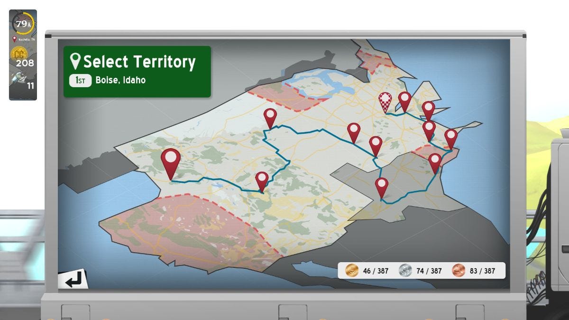Select the checkered finish-line map pin
Screen dimensions: 569x320
click(385, 103)
